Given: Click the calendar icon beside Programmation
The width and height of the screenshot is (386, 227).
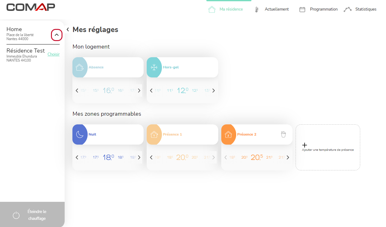Looking at the screenshot, I should [x=302, y=9].
